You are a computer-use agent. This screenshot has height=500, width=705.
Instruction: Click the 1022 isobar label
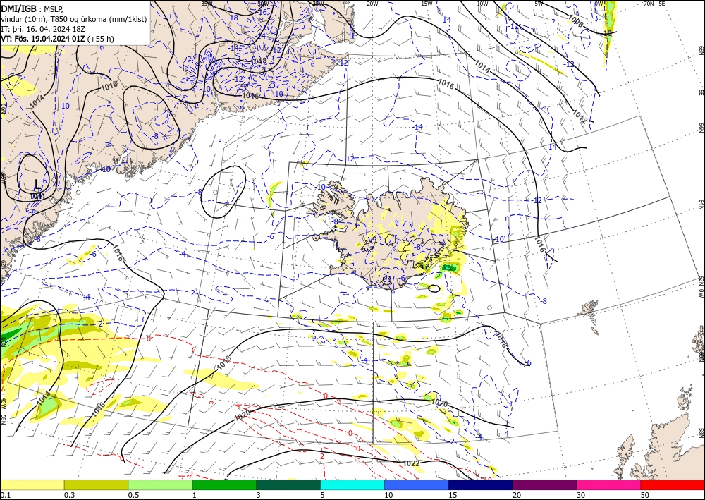pos(410,463)
